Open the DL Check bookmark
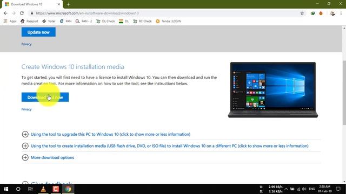The width and height of the screenshot is (346, 194). tap(105, 21)
